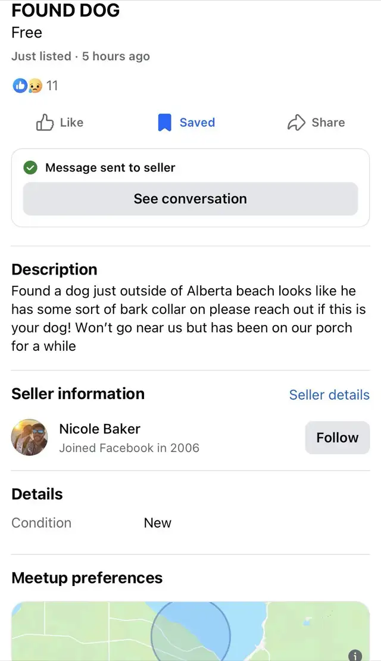
Task: Click the green message sent checkmark icon
Action: click(30, 167)
